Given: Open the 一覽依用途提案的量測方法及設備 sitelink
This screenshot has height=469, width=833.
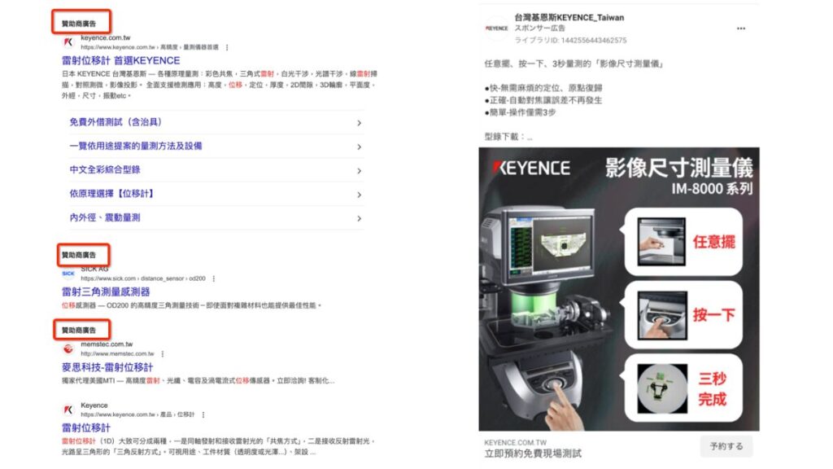Looking at the screenshot, I should point(136,147).
